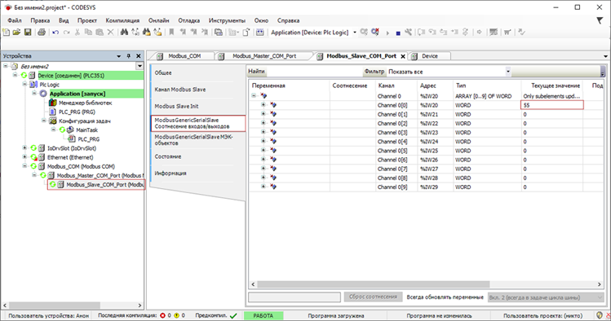Click the Logout gear icon with red X
The width and height of the screenshot is (611, 321).
click(x=375, y=33)
